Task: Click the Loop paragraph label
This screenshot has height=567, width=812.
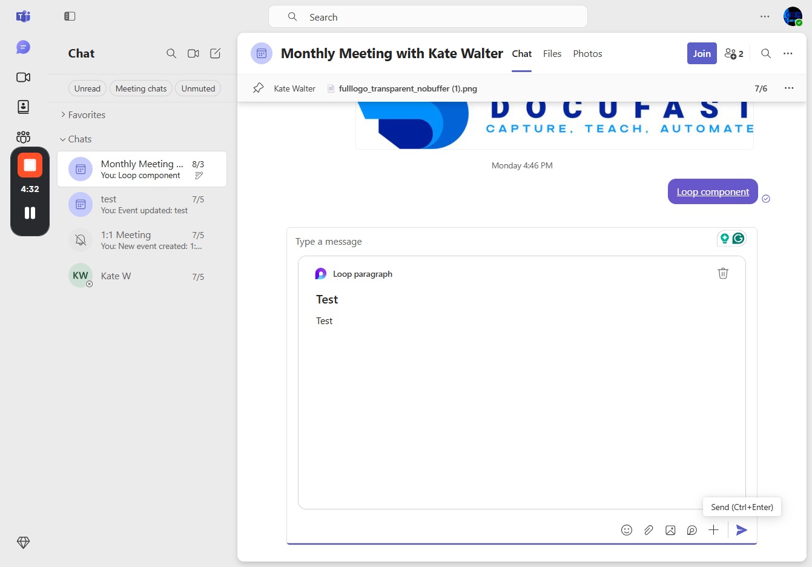Action: click(x=363, y=274)
